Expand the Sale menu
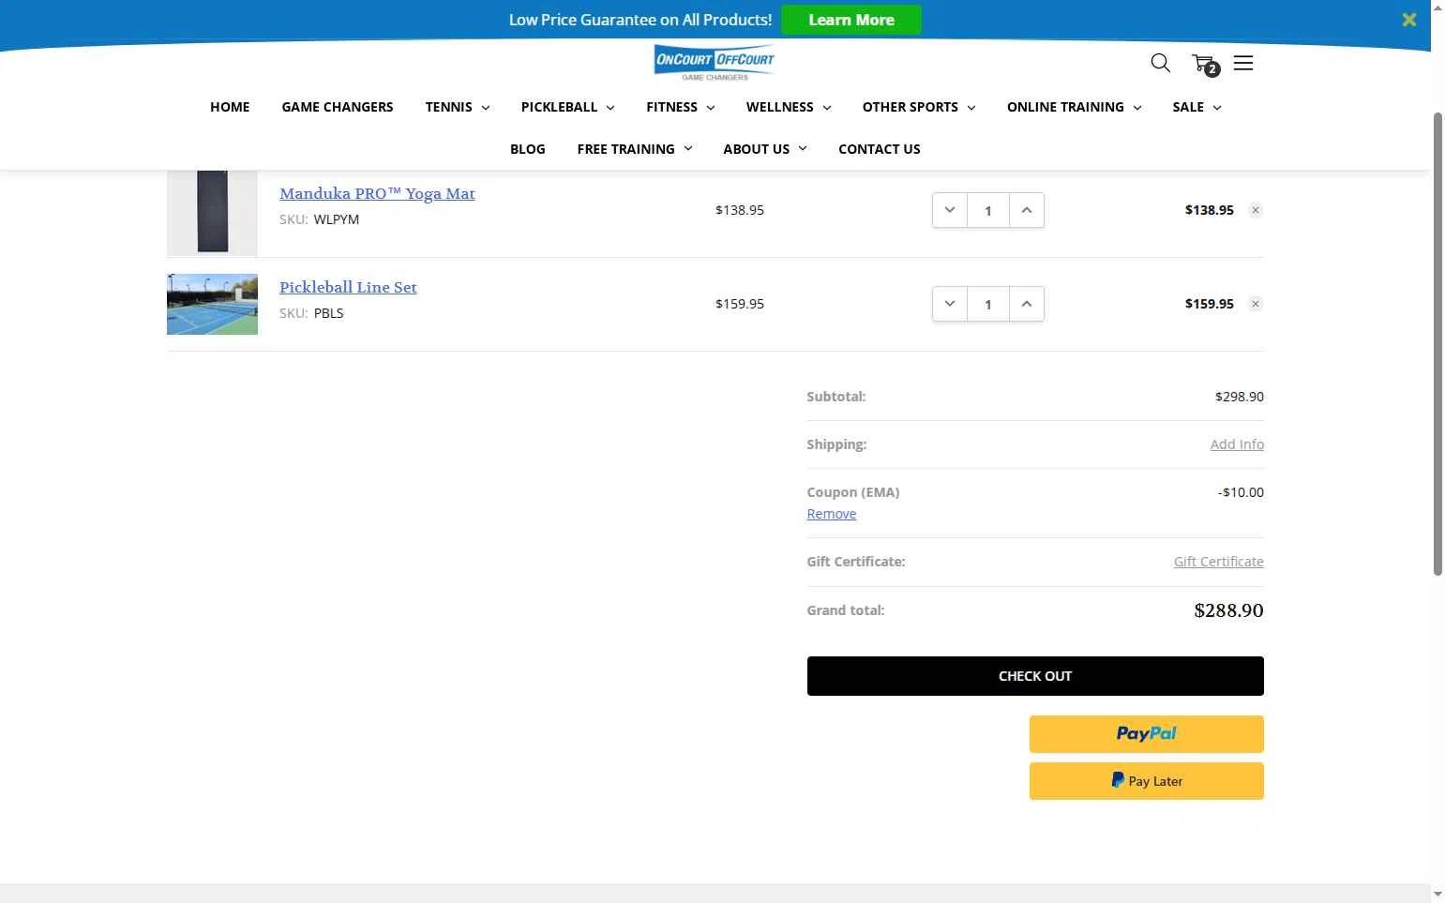Screen dimensions: 1445x903 (1197, 107)
